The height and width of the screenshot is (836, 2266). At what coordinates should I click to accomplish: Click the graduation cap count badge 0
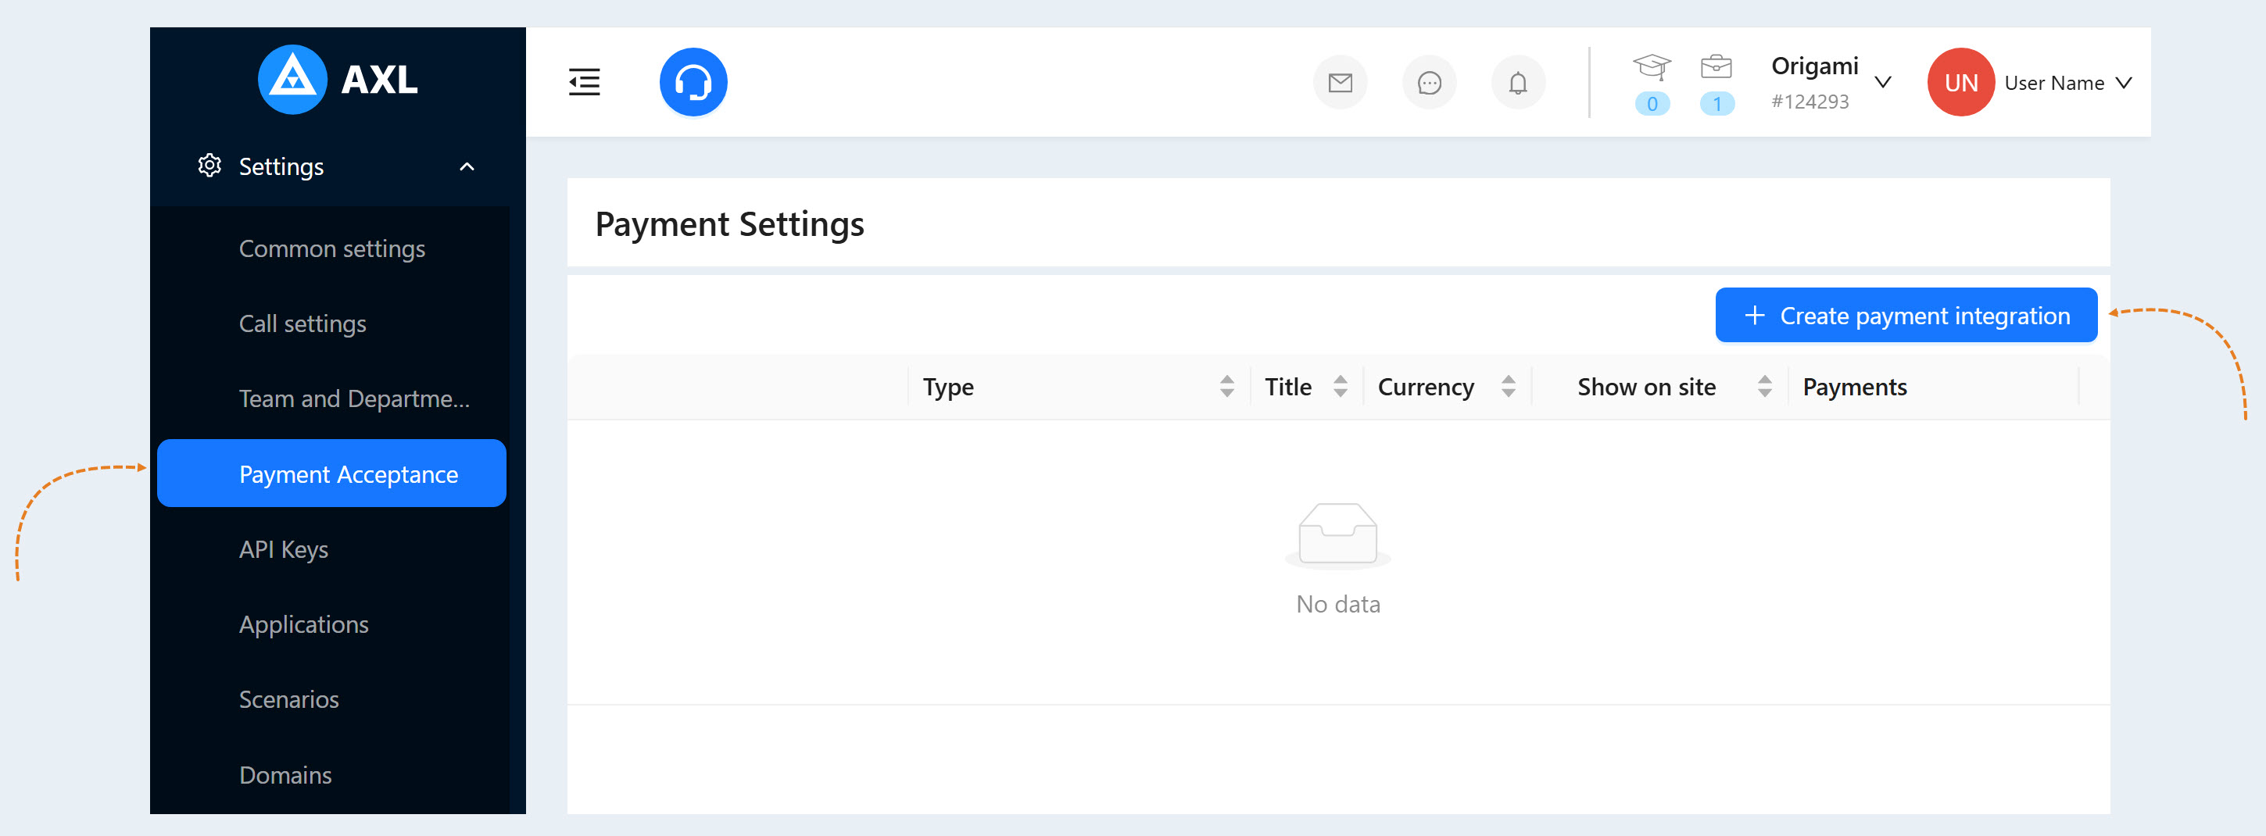coord(1652,104)
